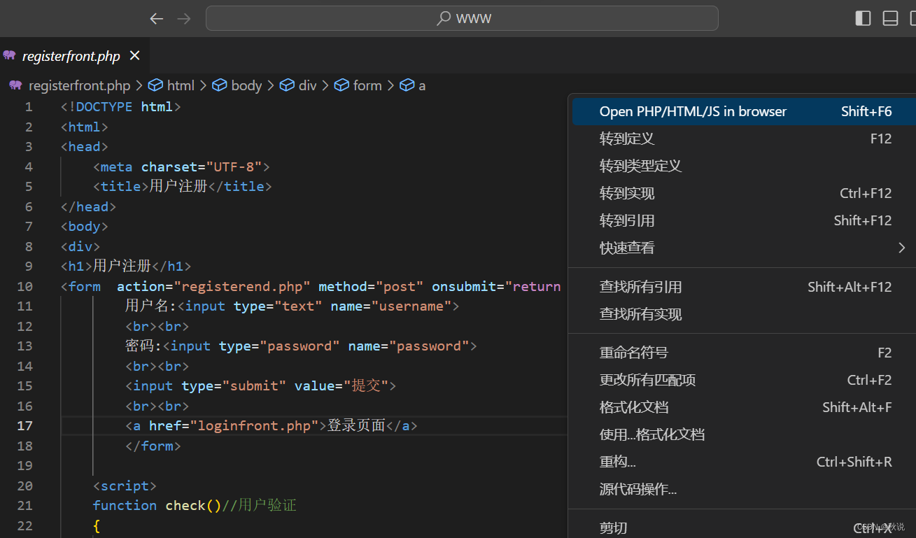
Task: Click line number 17 in the gutter
Action: pos(24,425)
